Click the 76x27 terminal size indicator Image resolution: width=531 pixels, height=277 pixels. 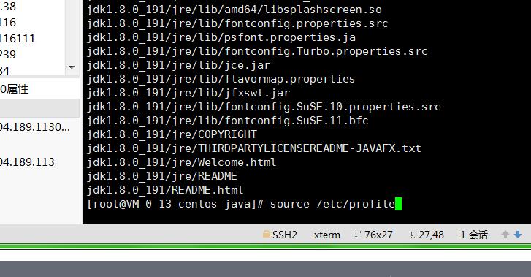(x=378, y=235)
